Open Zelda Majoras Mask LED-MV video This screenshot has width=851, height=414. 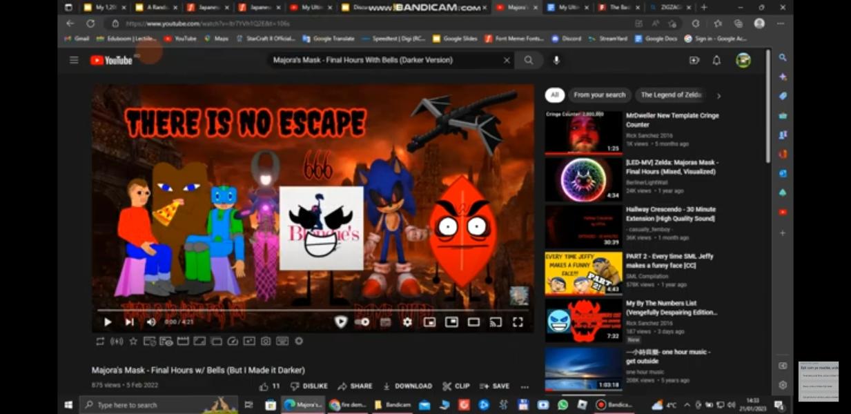(x=672, y=166)
